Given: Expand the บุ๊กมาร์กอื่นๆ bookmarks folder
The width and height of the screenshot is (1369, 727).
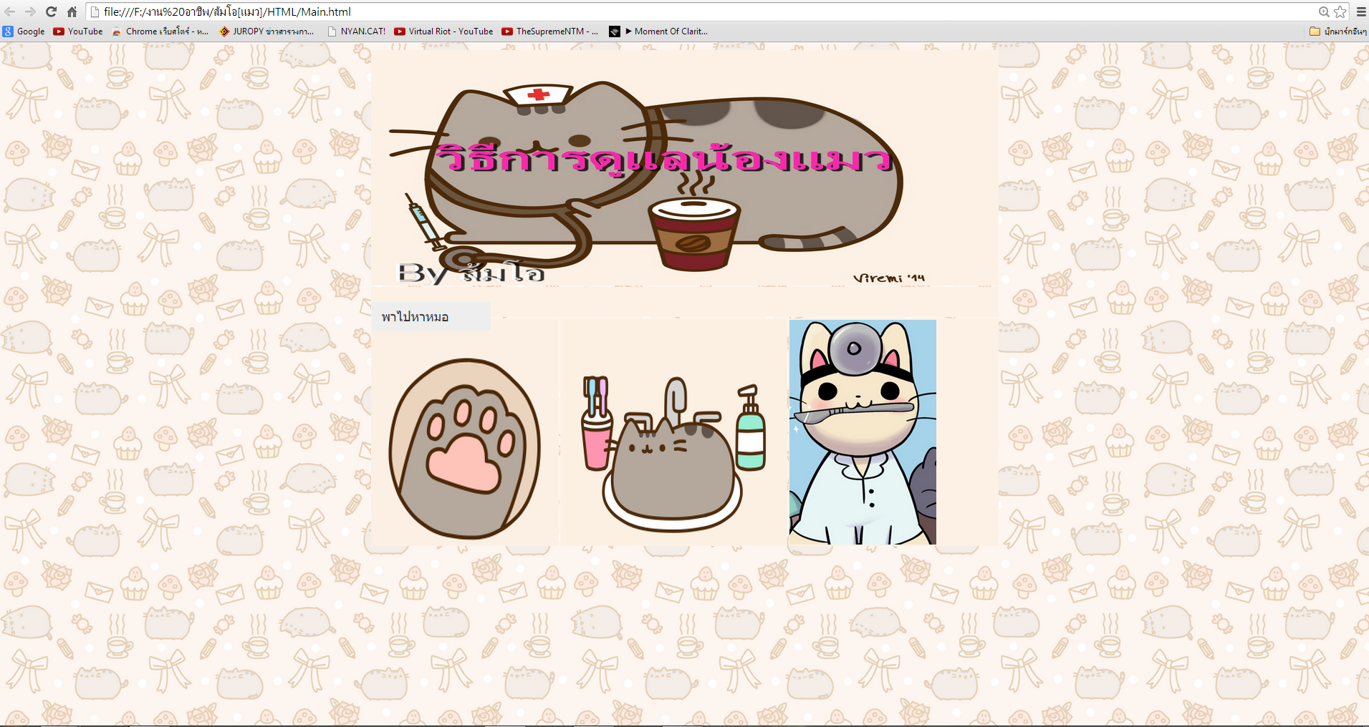Looking at the screenshot, I should 1337,31.
